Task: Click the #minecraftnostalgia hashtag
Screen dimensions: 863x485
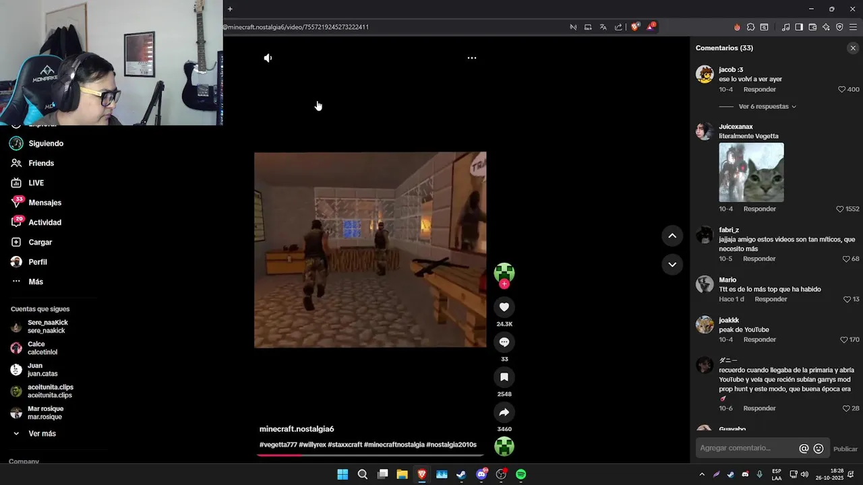Action: coord(394,445)
